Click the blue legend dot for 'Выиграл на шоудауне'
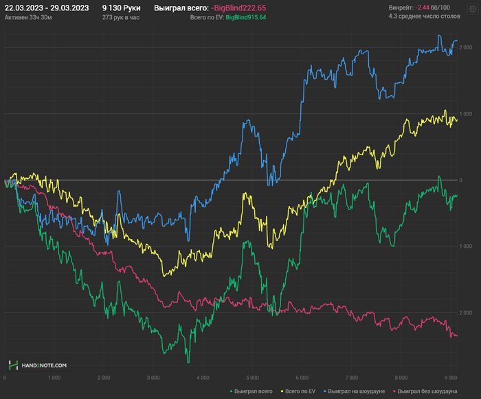Screen dimensions: 481x399 point(325,391)
